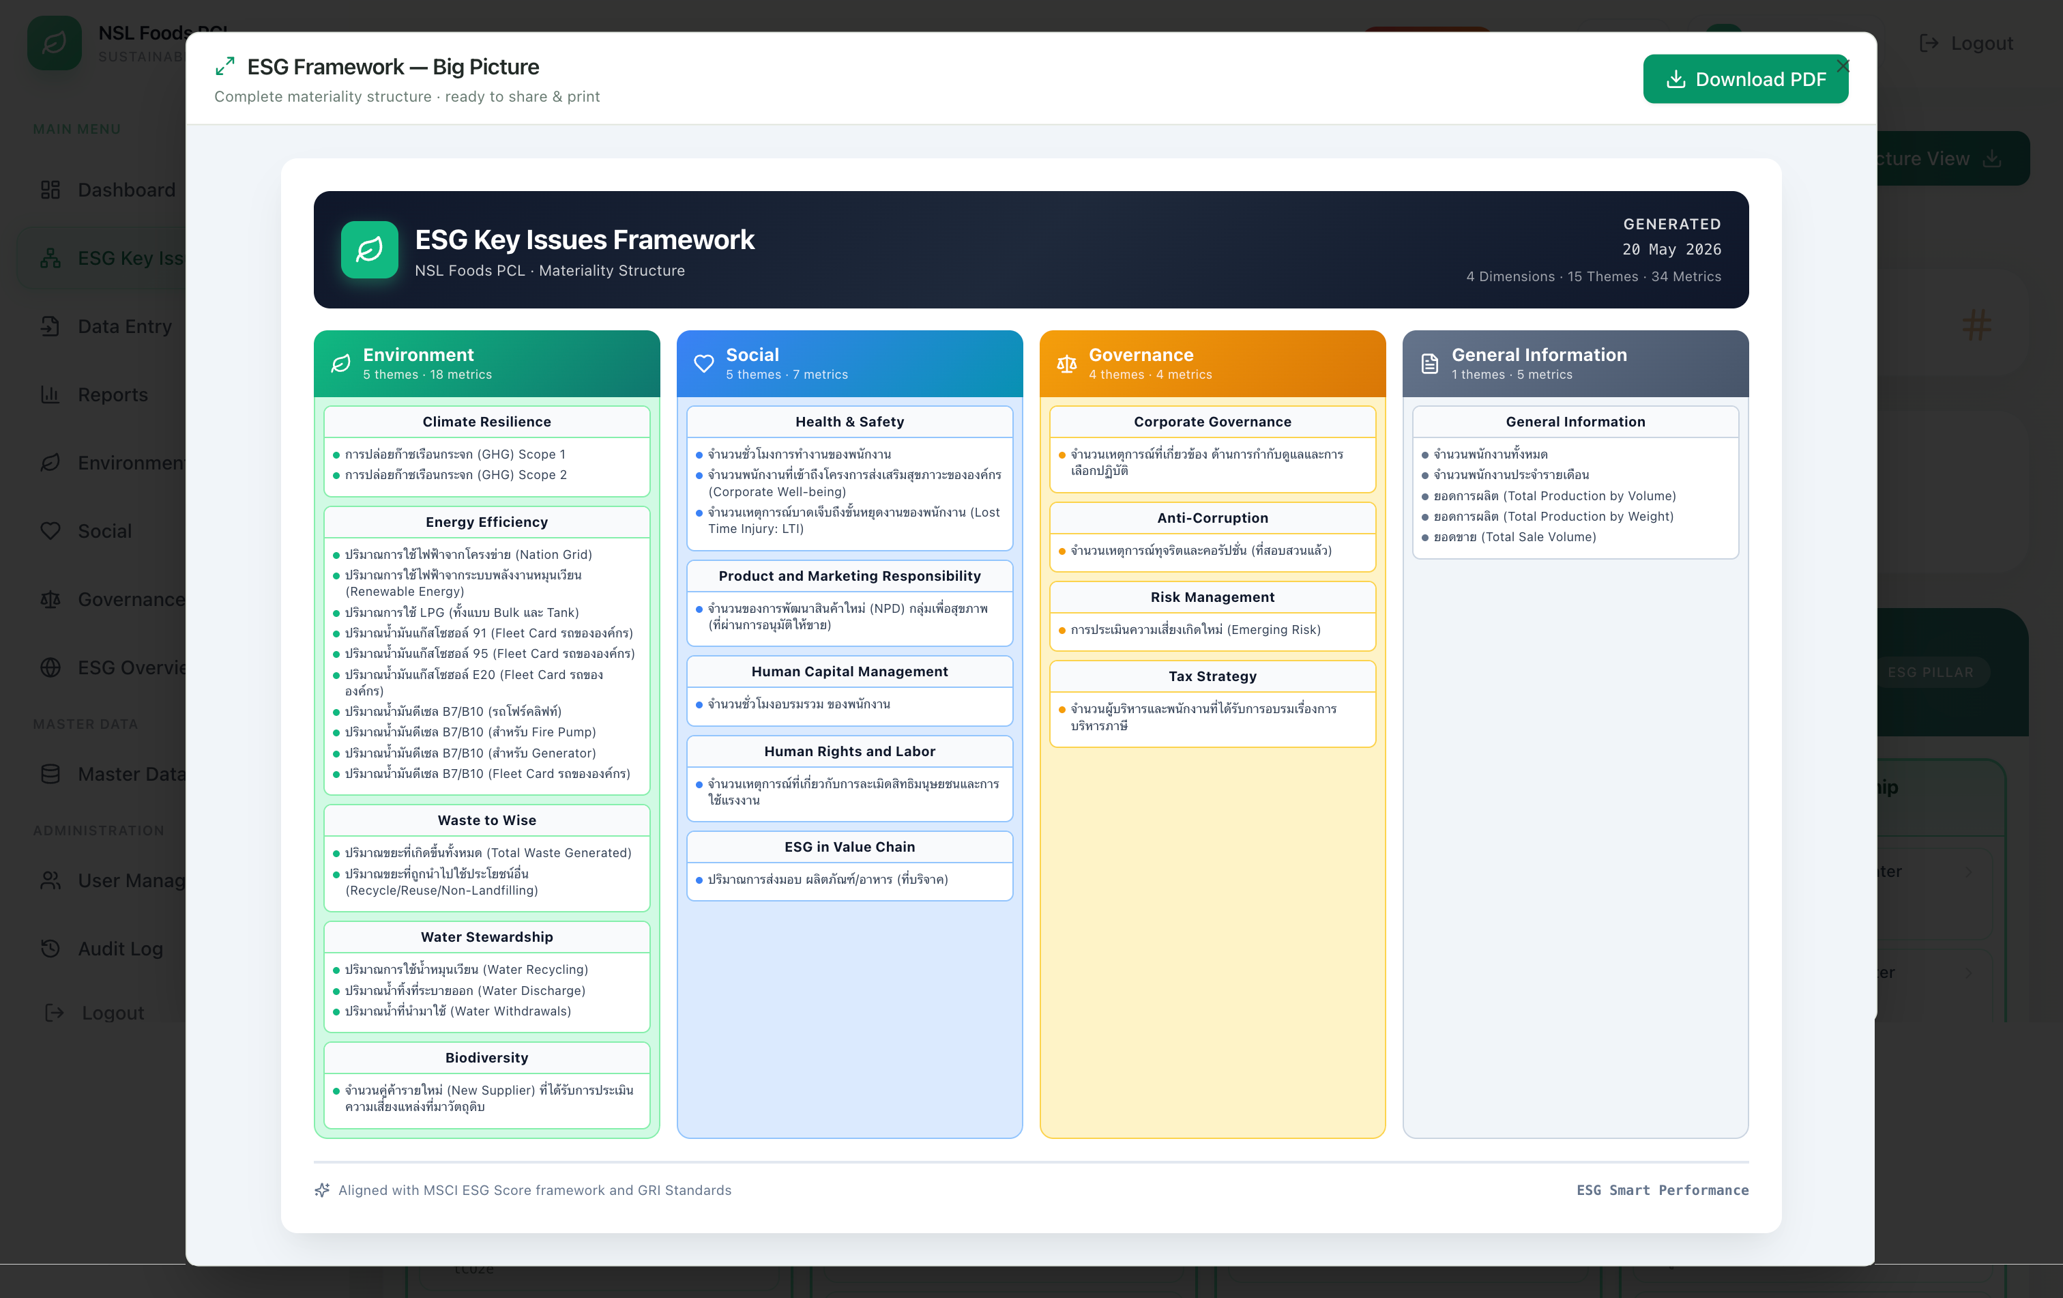This screenshot has width=2063, height=1298.
Task: Click the User Management people icon
Action: tap(50, 880)
